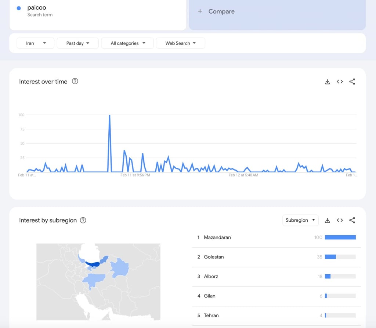
Task: Share the Interest by subregion card
Action: click(352, 220)
